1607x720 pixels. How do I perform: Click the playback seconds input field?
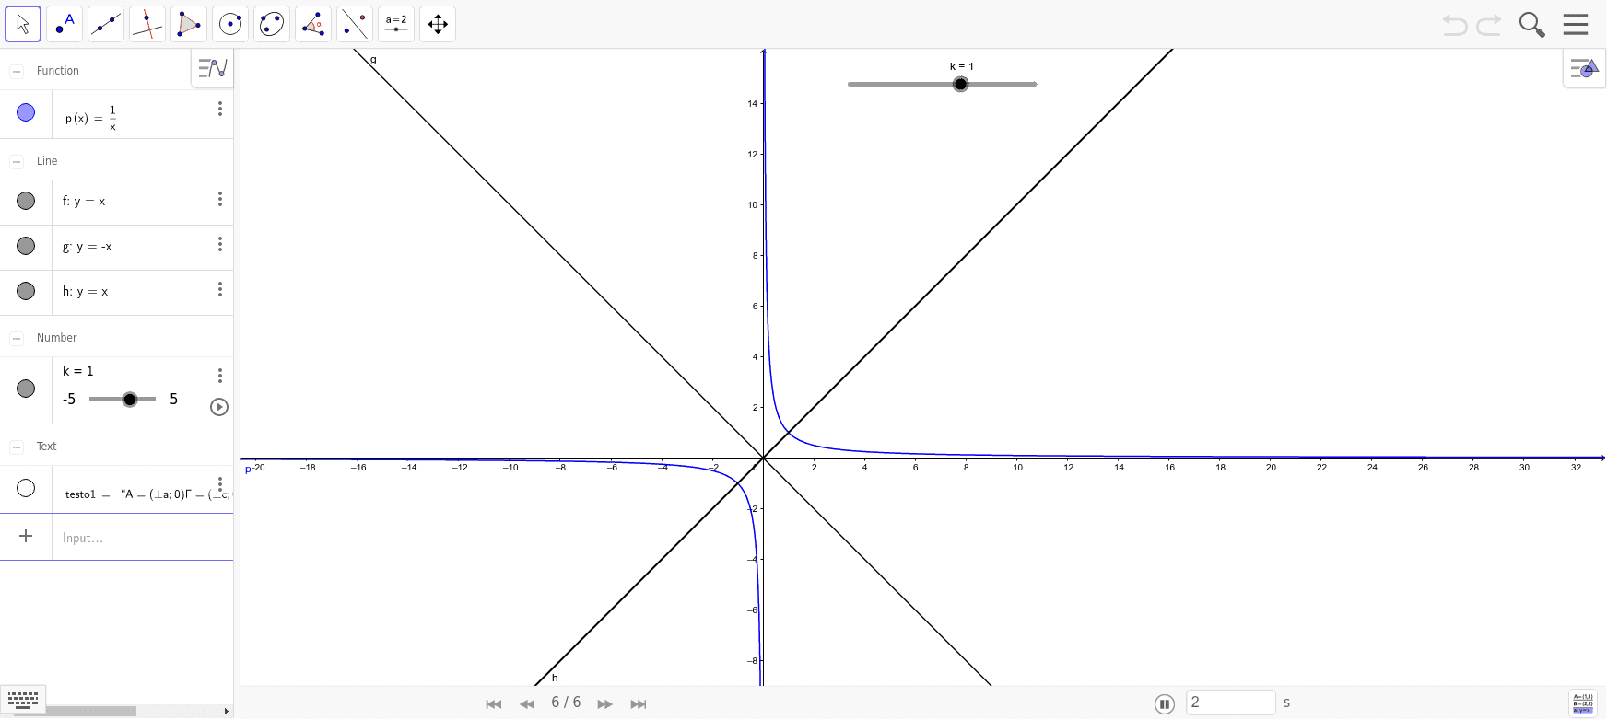(x=1230, y=703)
